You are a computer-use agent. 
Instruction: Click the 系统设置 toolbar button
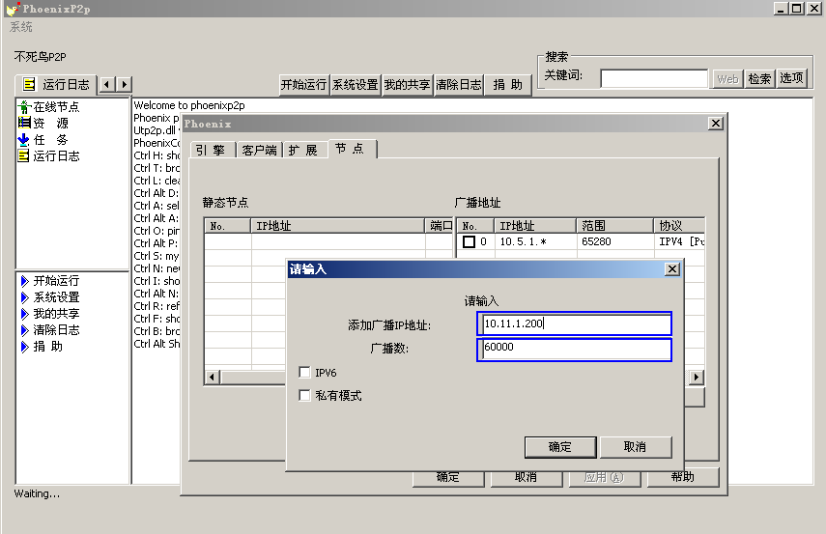click(x=356, y=84)
